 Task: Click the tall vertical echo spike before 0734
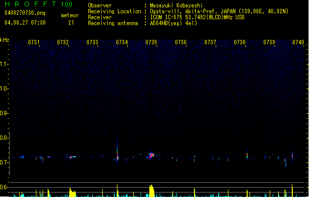[x=117, y=149]
